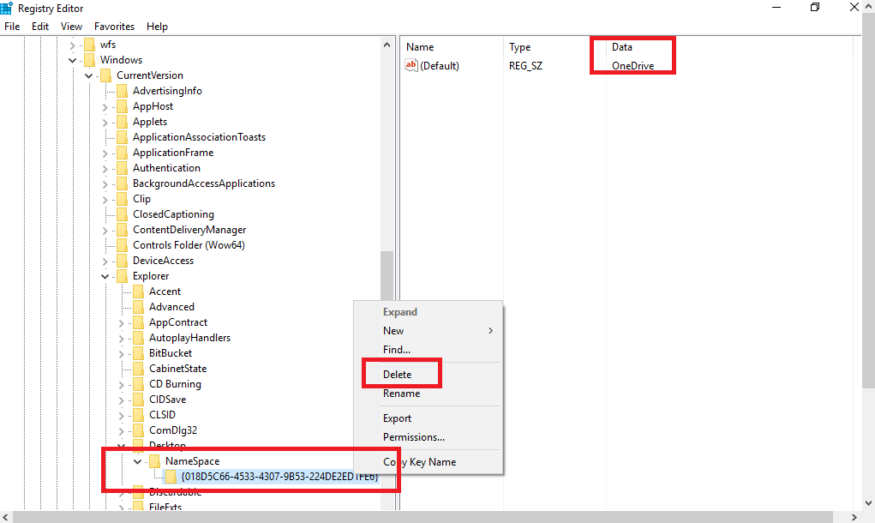Open the Edit menu
Screen dimensions: 875x523
click(x=39, y=26)
